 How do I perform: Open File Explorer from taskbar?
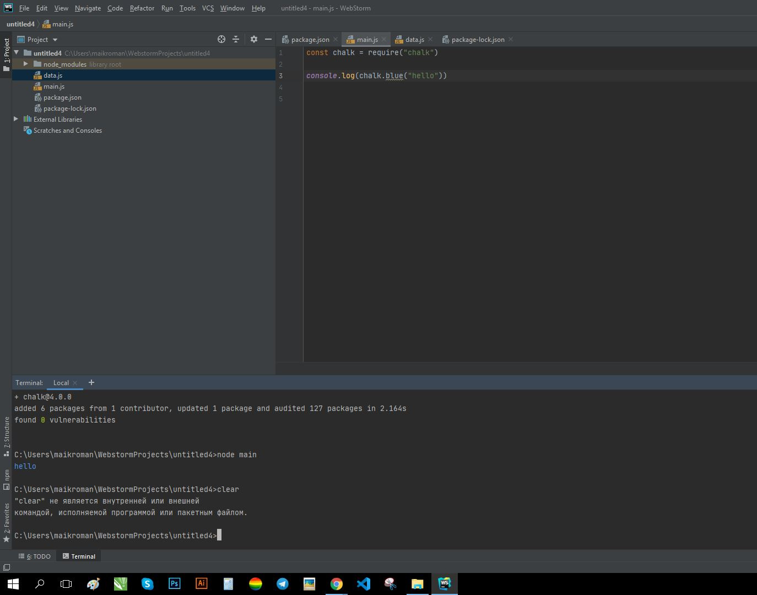[417, 584]
